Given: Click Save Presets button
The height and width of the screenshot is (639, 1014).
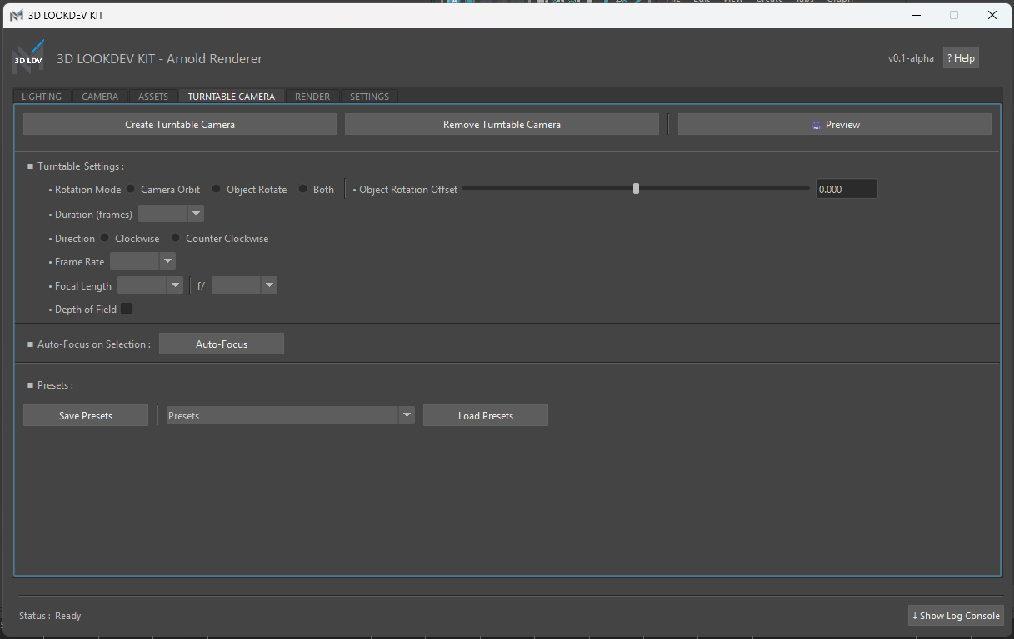Looking at the screenshot, I should click(x=86, y=416).
